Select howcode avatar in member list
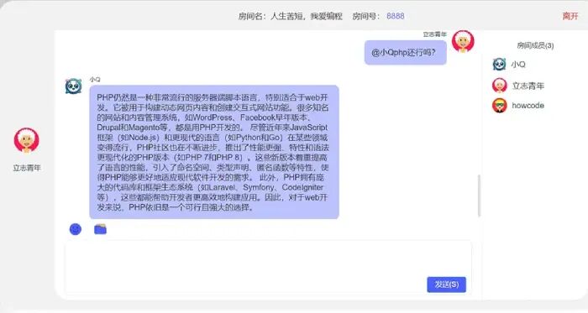The image size is (588, 313). pyautogui.click(x=500, y=106)
